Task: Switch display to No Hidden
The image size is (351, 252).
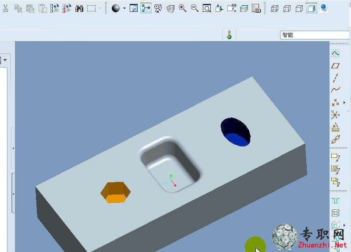Action: coord(299,8)
